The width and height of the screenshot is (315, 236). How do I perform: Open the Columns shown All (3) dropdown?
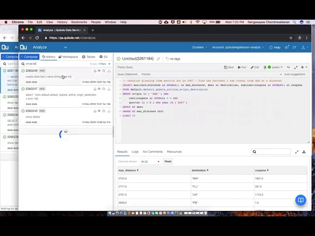coord(150,162)
